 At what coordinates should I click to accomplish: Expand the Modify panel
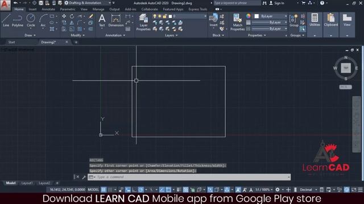coord(78,35)
